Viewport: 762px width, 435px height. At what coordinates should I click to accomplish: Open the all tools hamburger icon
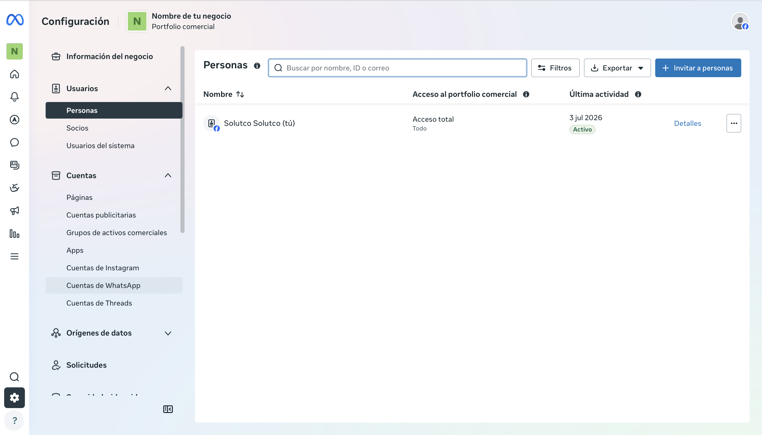point(14,256)
